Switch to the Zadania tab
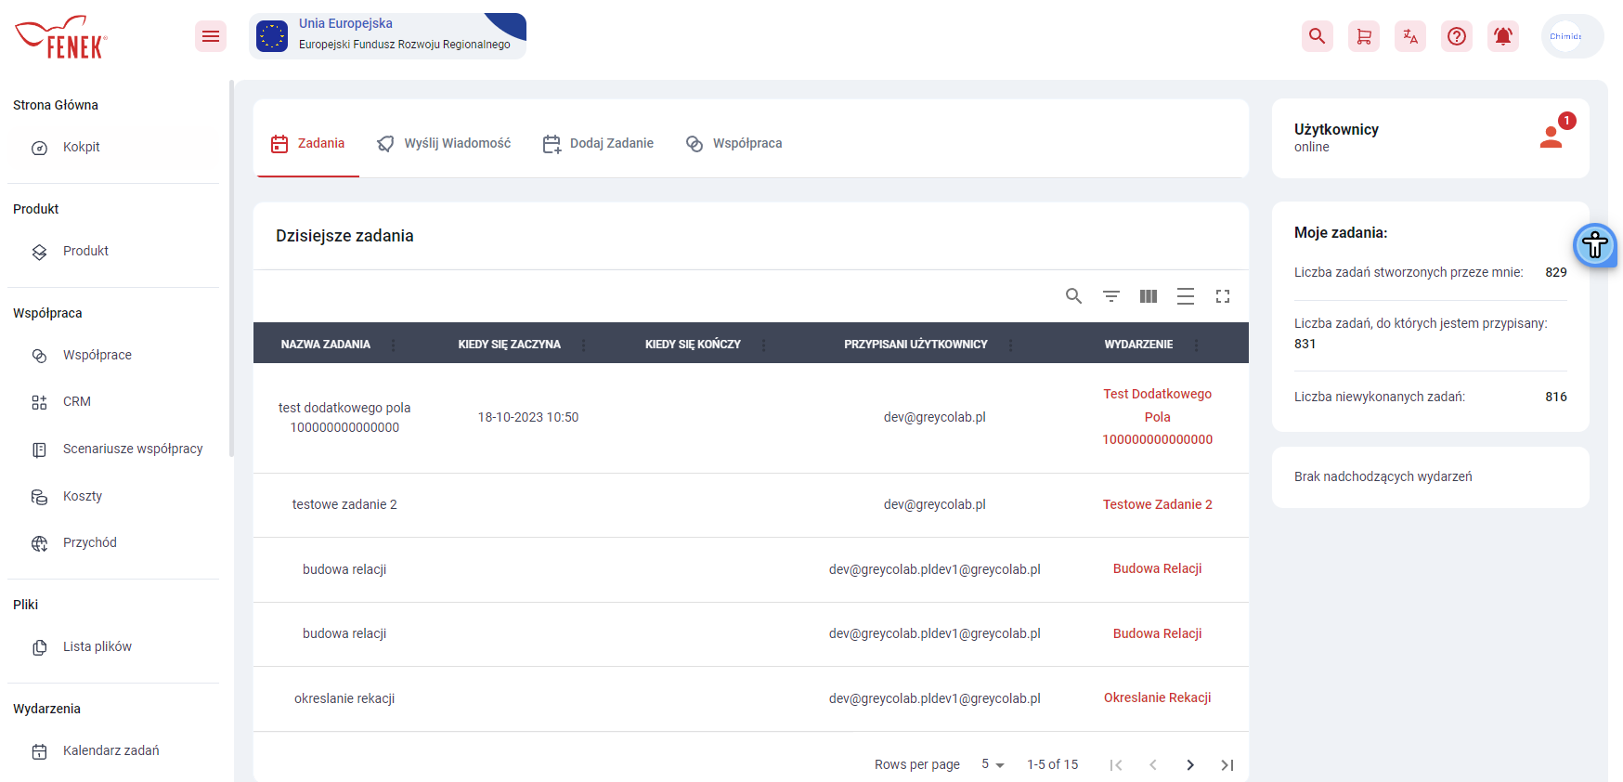1623x782 pixels. coord(306,143)
